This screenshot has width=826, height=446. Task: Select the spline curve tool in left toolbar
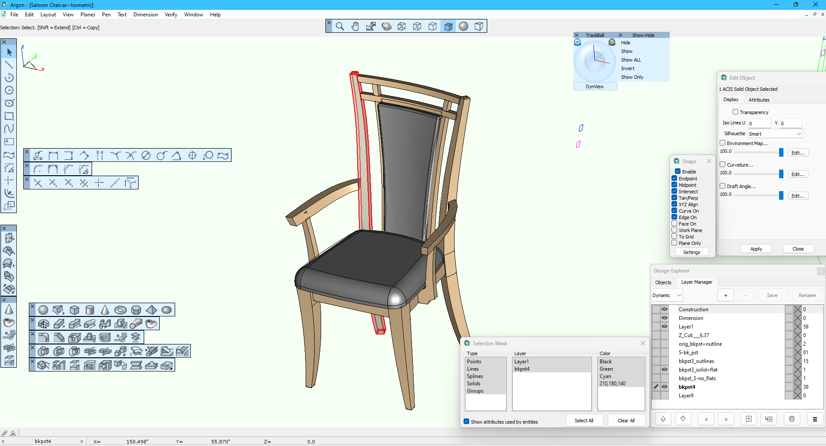coord(9,129)
